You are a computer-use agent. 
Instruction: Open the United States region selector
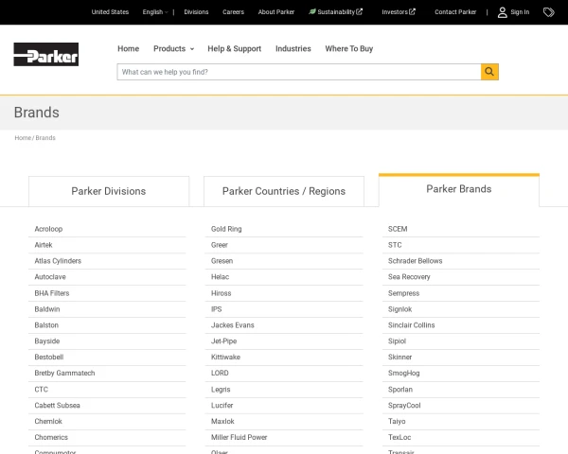(x=110, y=12)
